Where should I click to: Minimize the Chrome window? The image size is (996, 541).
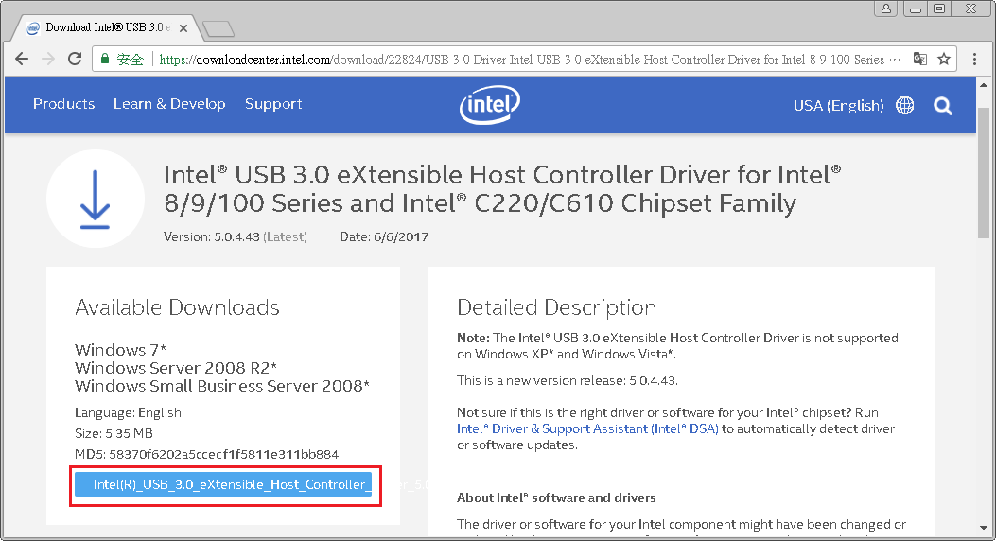pyautogui.click(x=916, y=9)
